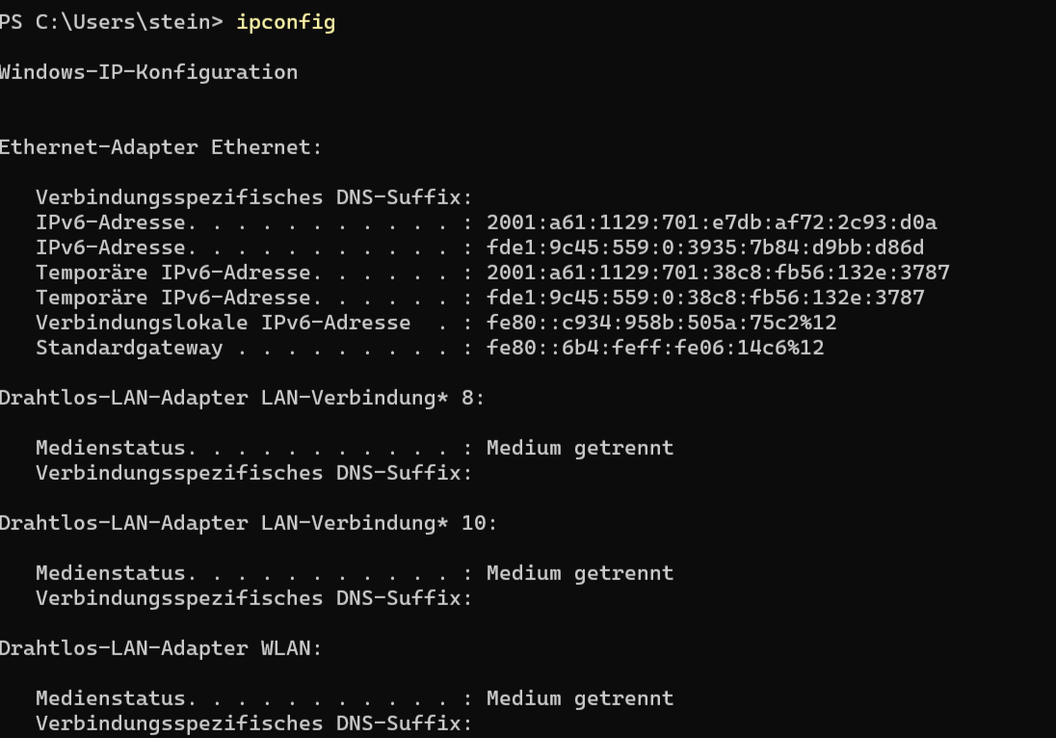Viewport: 1056px width, 738px height.
Task: Click the PS C:\Users\stein> prompt
Action: [113, 22]
